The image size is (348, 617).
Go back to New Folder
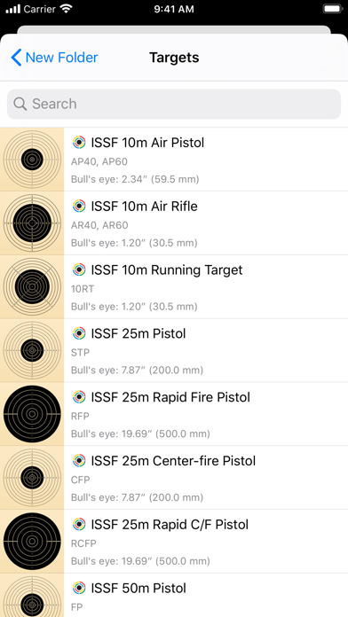tap(54, 58)
